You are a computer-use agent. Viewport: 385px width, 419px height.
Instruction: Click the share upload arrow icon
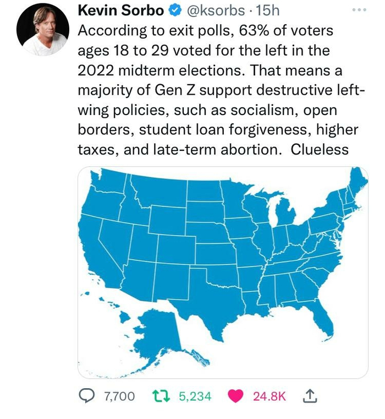[309, 395]
